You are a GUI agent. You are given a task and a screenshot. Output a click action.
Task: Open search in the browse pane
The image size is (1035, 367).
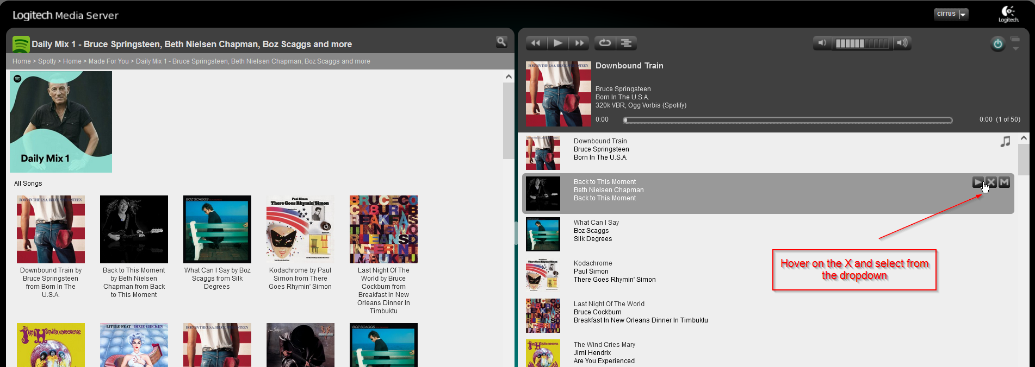[x=501, y=42]
